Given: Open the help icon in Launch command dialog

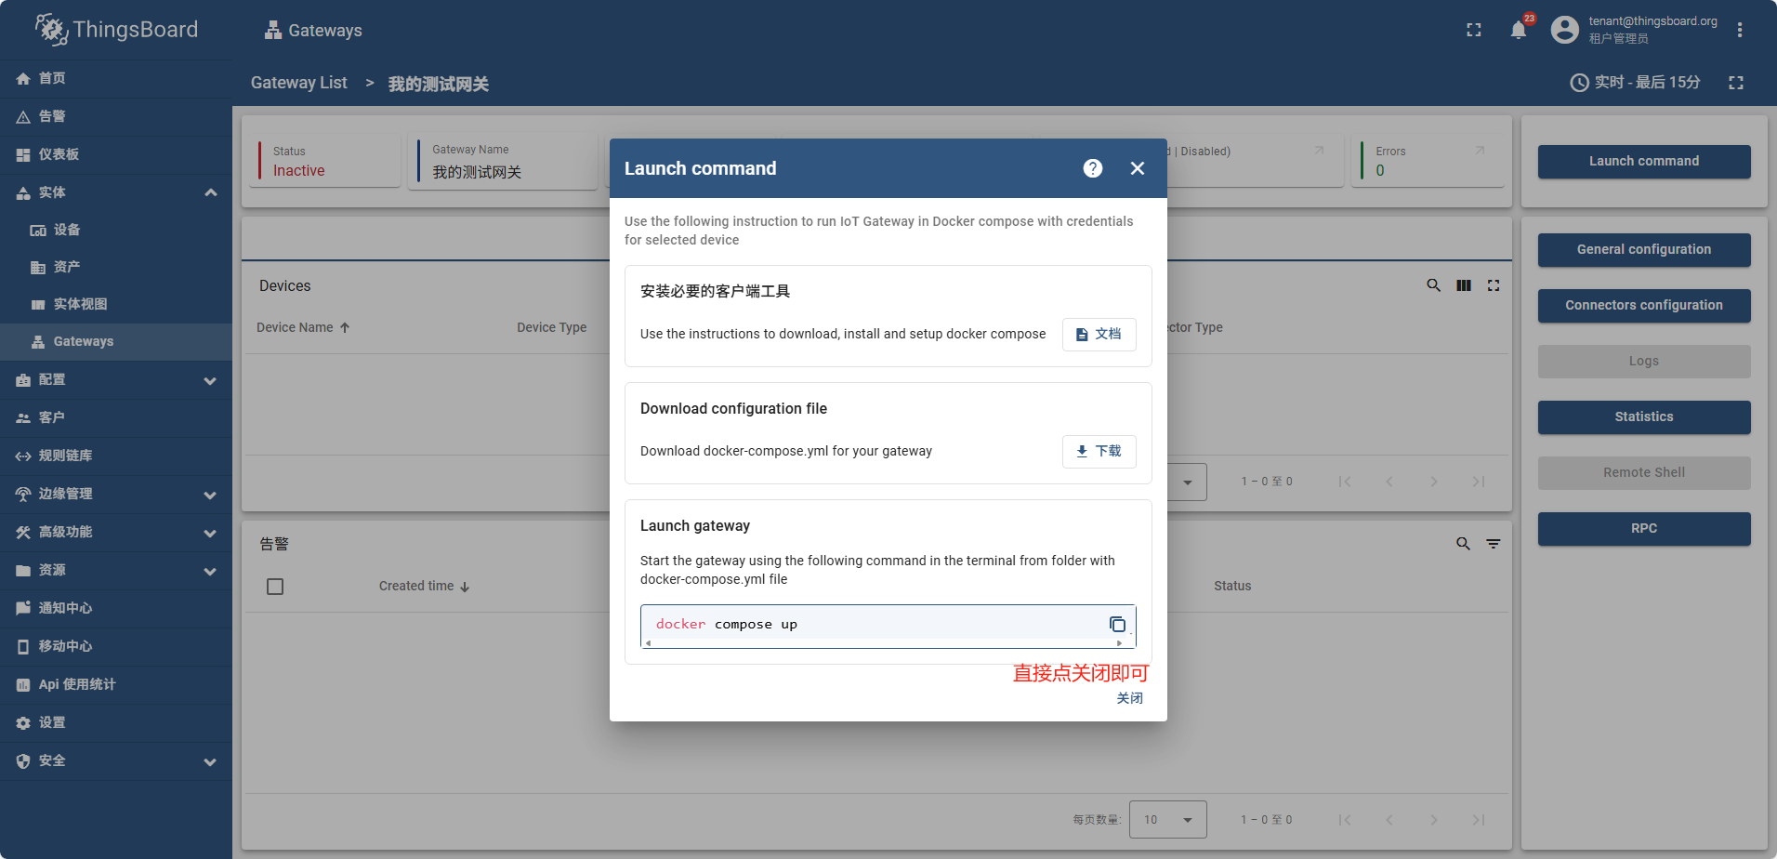Looking at the screenshot, I should pyautogui.click(x=1093, y=168).
